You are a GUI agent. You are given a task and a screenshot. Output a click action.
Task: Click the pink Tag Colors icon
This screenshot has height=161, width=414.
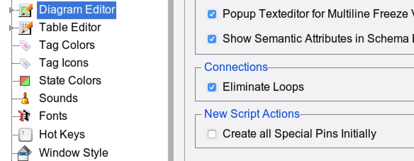pyautogui.click(x=25, y=45)
